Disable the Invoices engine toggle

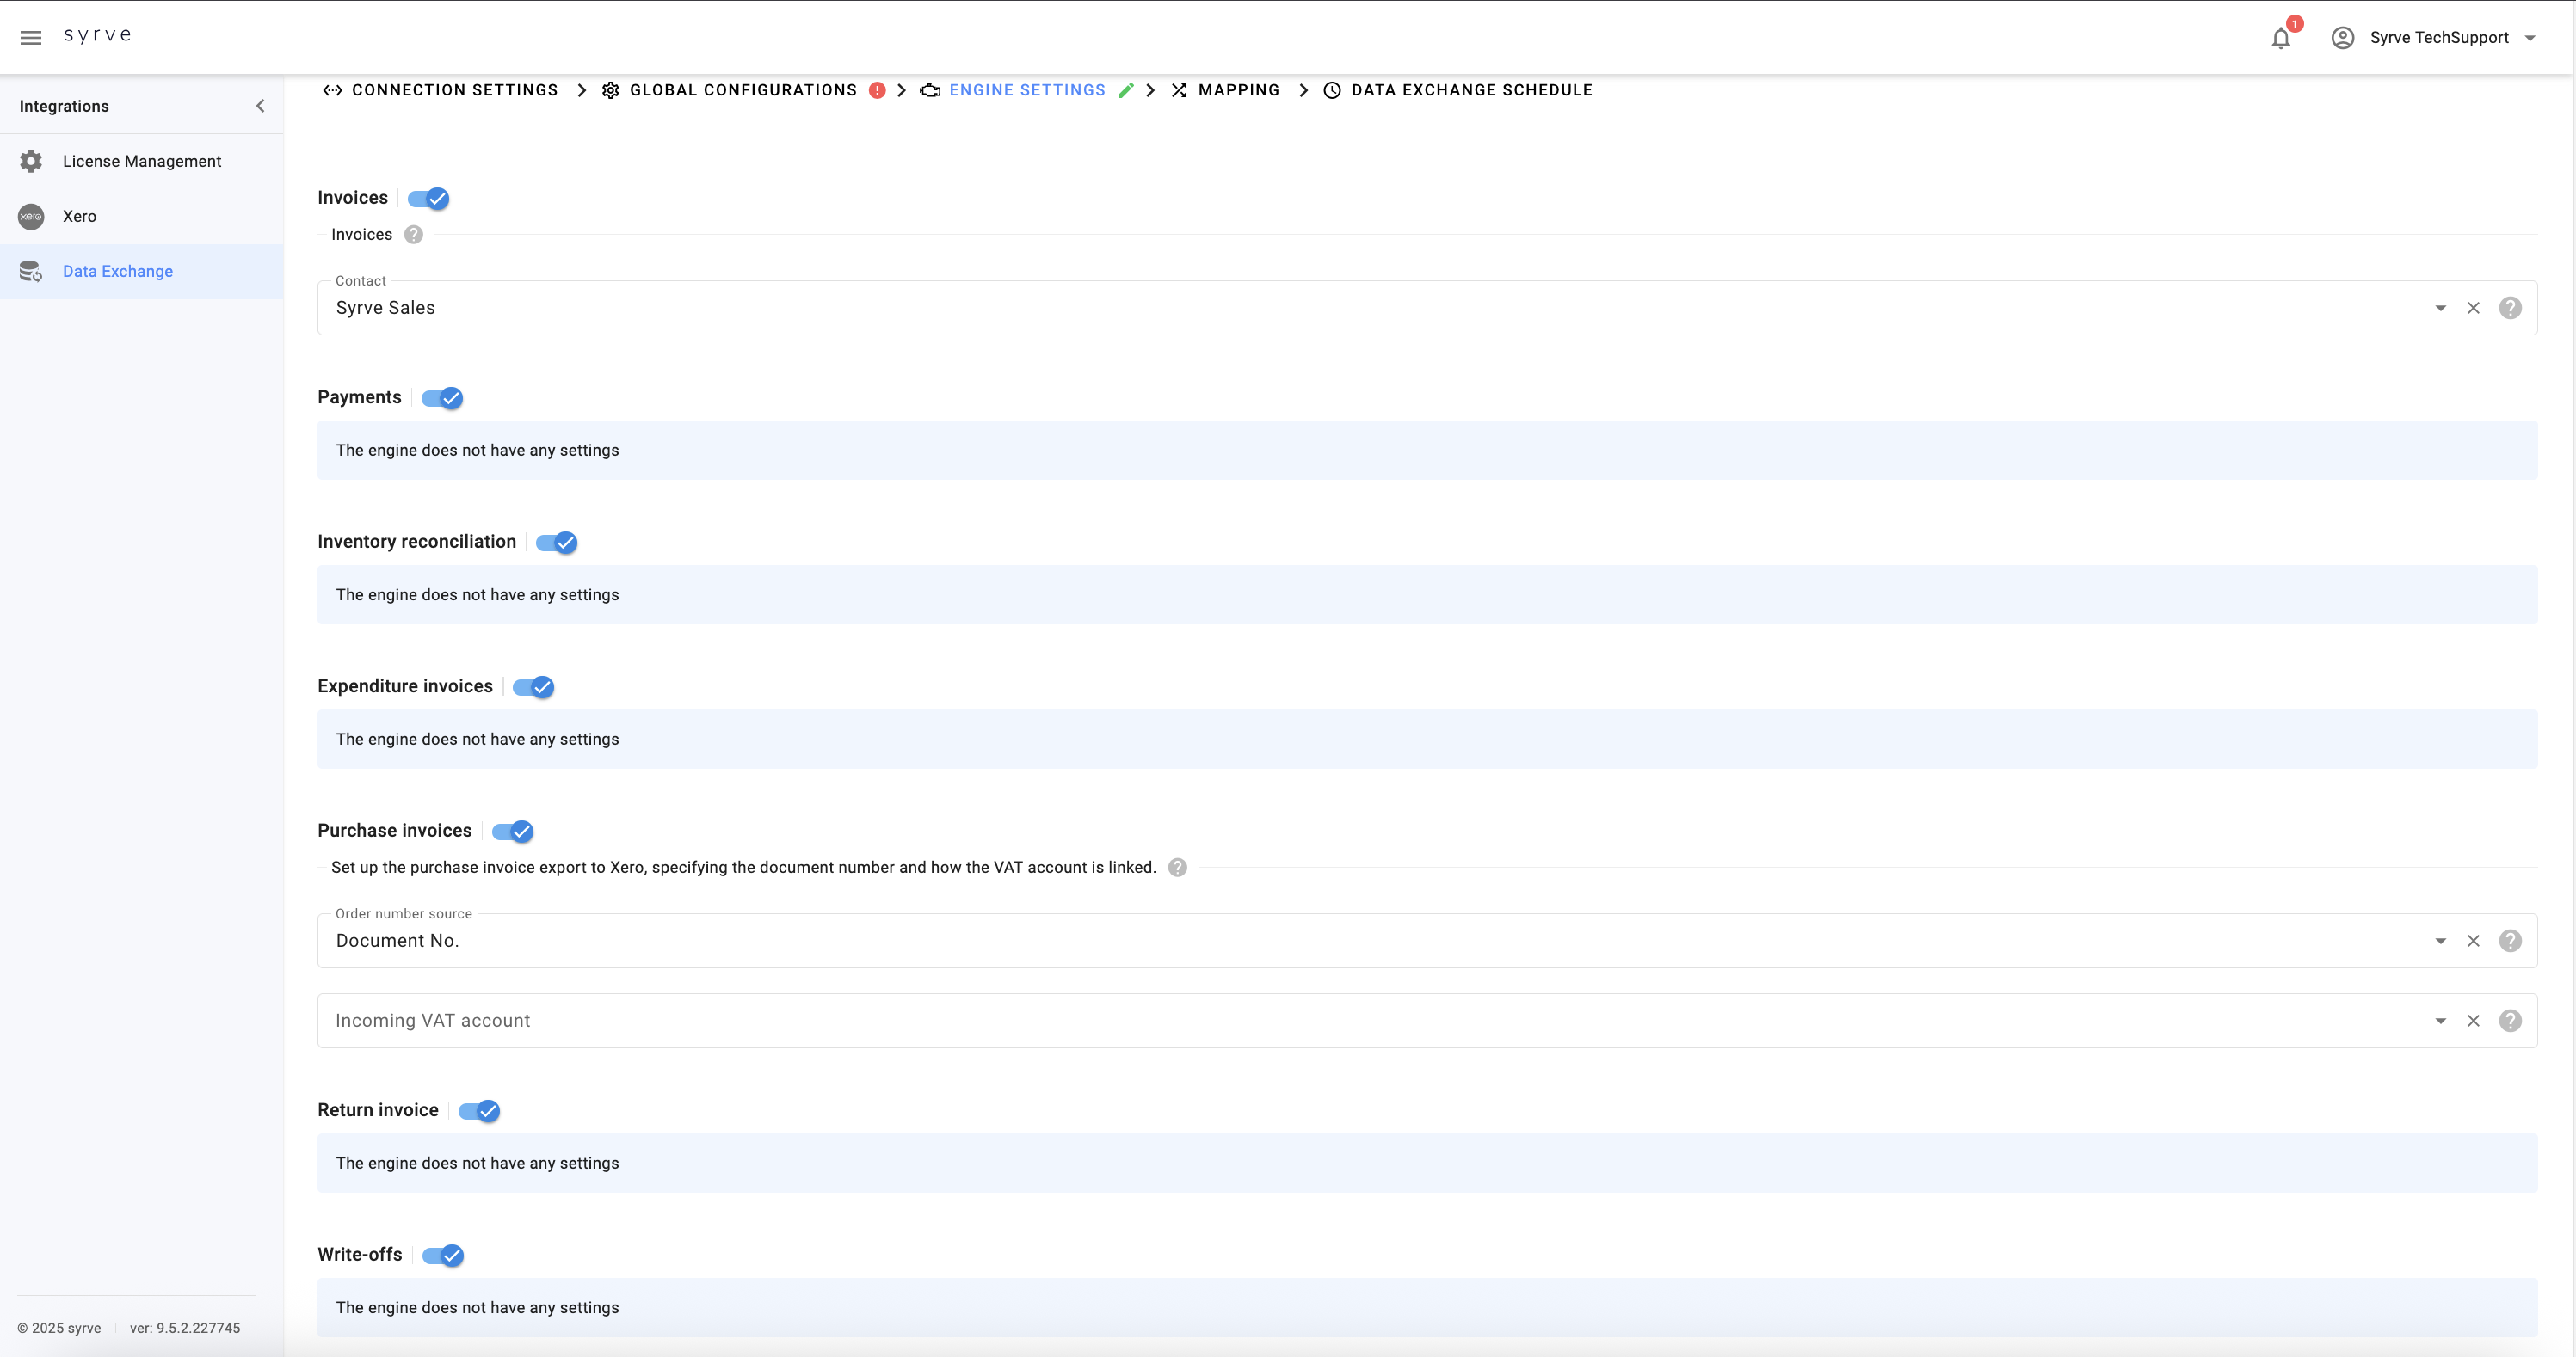pos(428,198)
